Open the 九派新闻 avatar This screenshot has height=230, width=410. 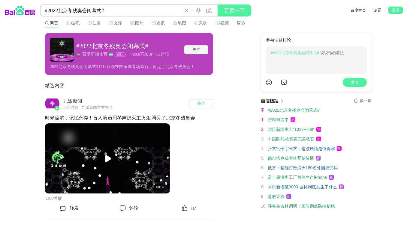pos(52,104)
